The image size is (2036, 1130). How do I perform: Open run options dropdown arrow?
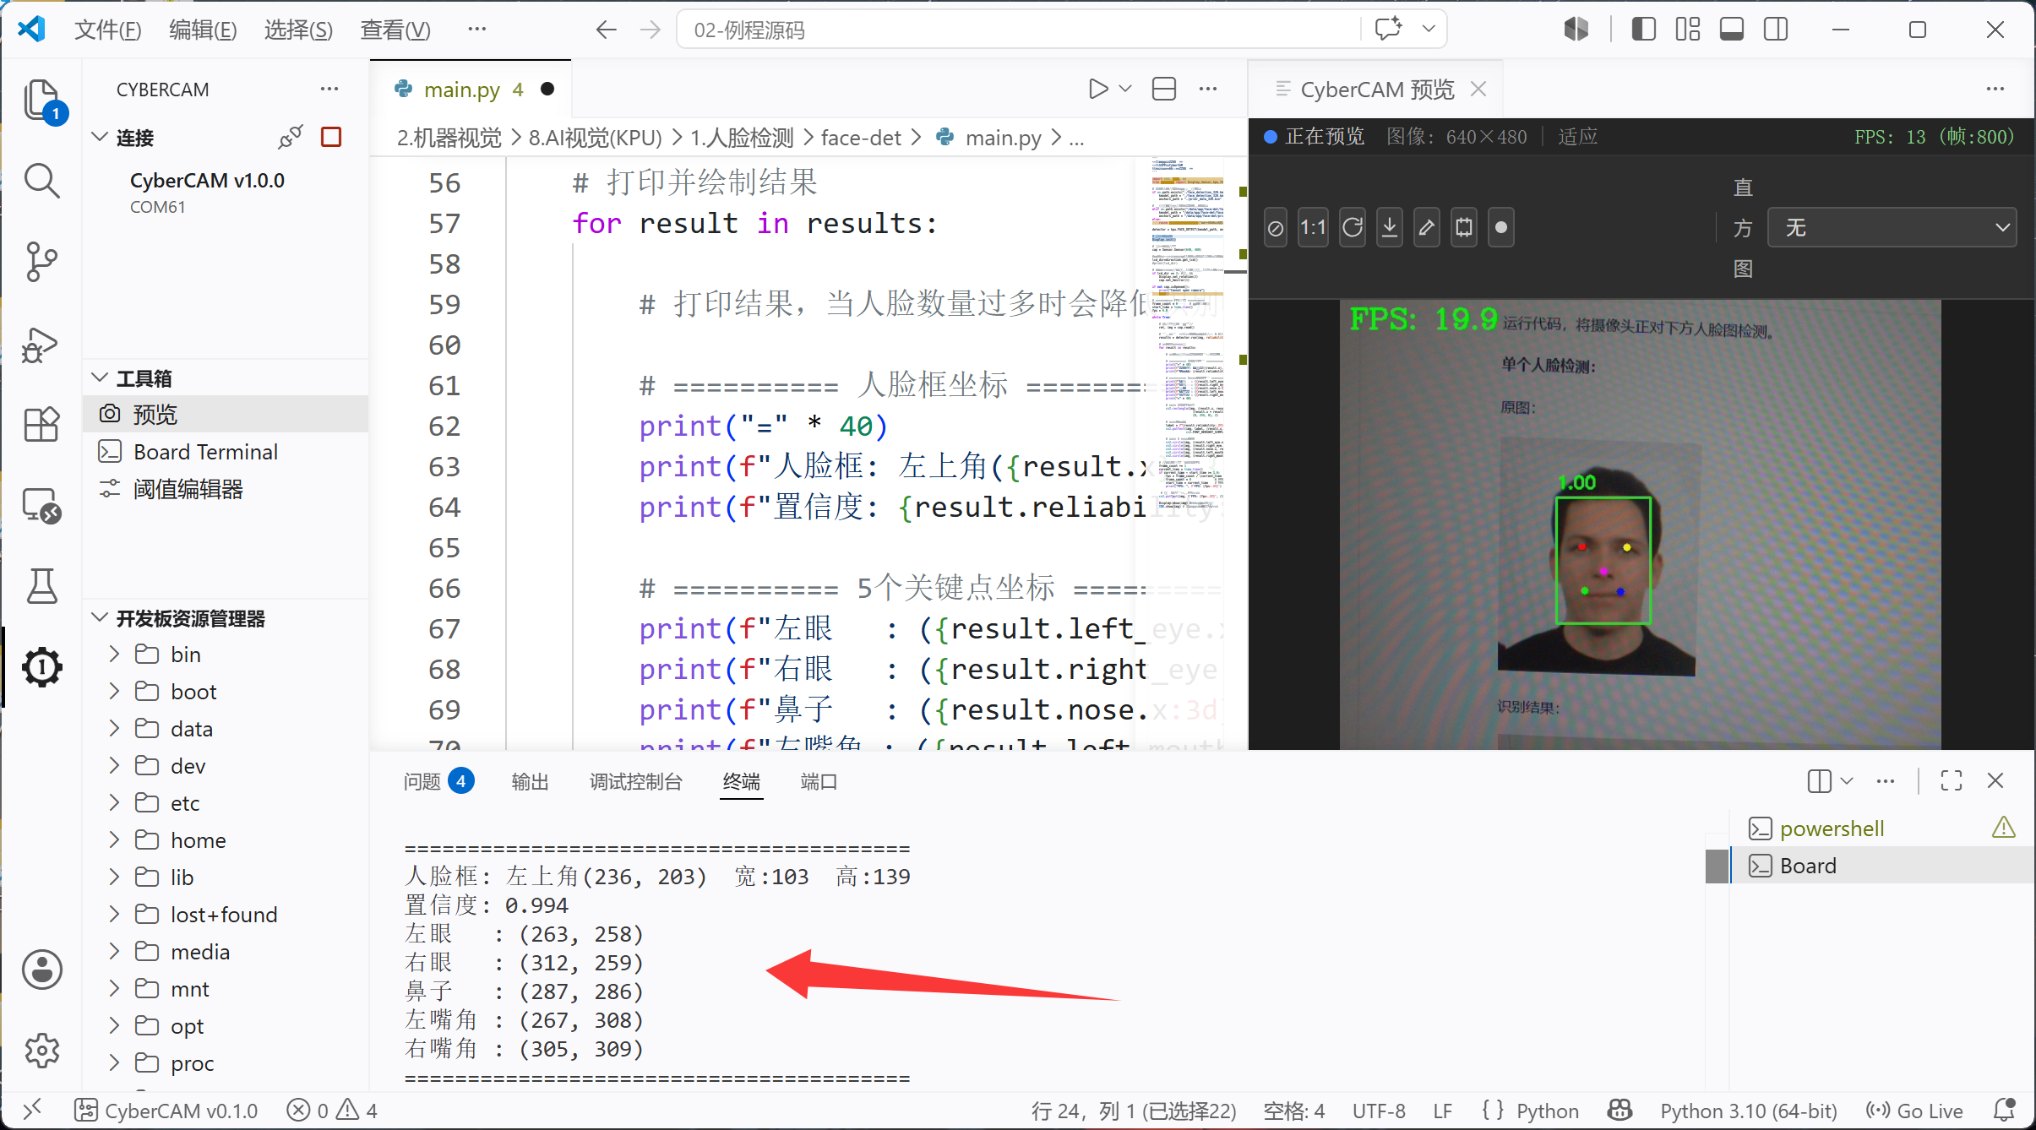(1125, 89)
